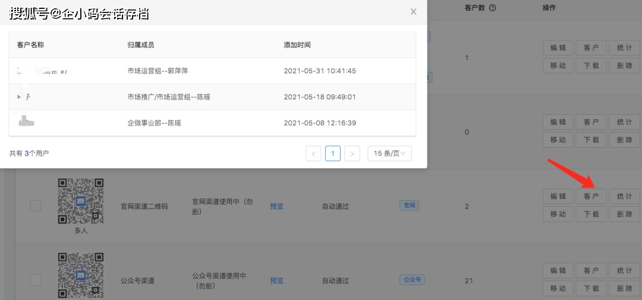Click 删除 button in 公众号渠道 row

coord(624,288)
